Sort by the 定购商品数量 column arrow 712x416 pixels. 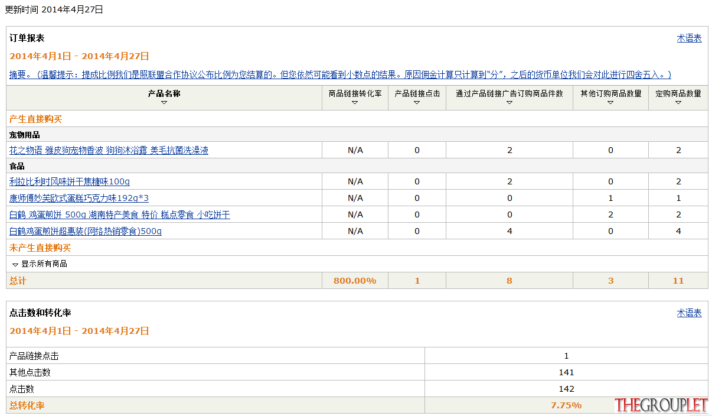(678, 103)
